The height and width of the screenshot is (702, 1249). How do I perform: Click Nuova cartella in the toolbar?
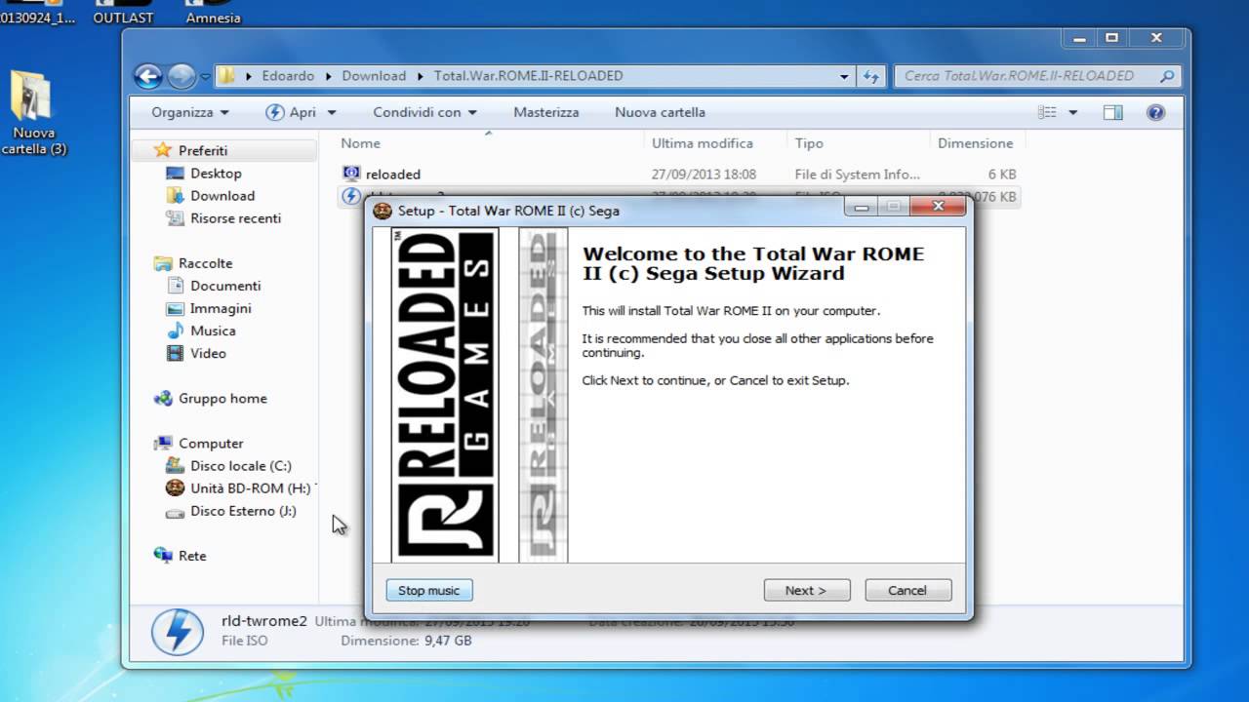point(660,112)
